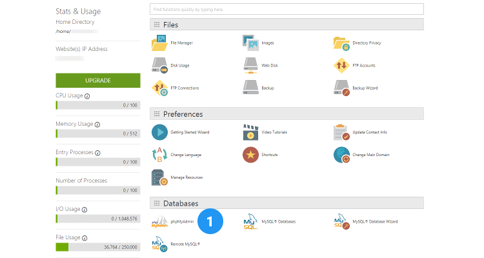Open the Update Contact Info icon
This screenshot has width=484, height=258.
tap(341, 132)
